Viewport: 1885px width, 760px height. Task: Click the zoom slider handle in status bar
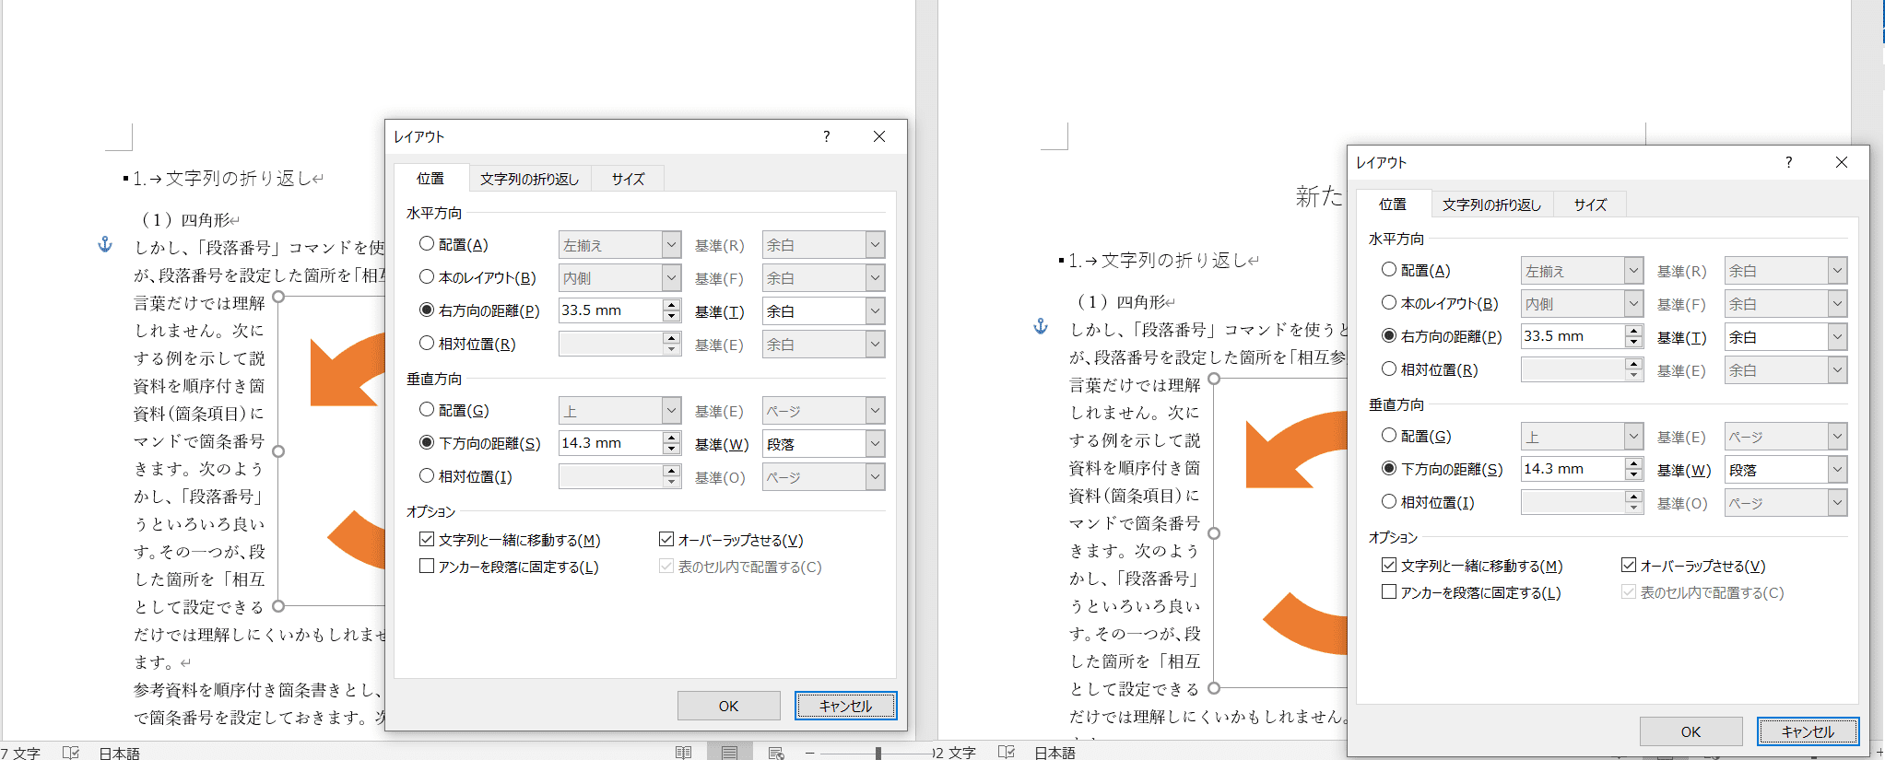coord(878,753)
